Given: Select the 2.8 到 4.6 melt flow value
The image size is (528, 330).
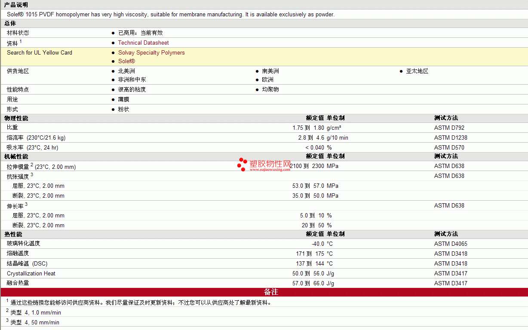Looking at the screenshot, I should pos(311,138).
